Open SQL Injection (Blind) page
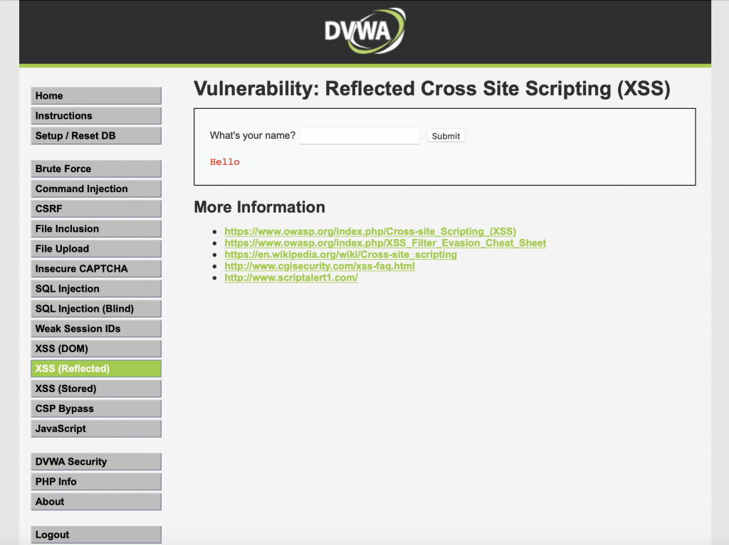 click(x=96, y=309)
